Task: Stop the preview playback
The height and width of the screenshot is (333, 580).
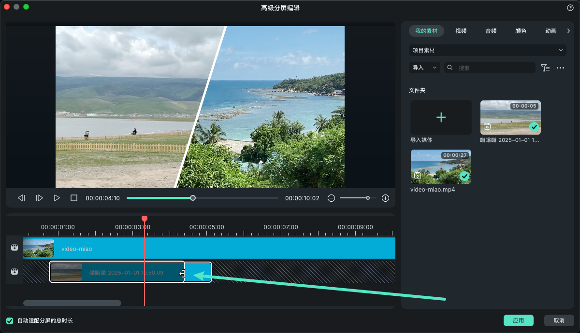Action: (x=74, y=198)
